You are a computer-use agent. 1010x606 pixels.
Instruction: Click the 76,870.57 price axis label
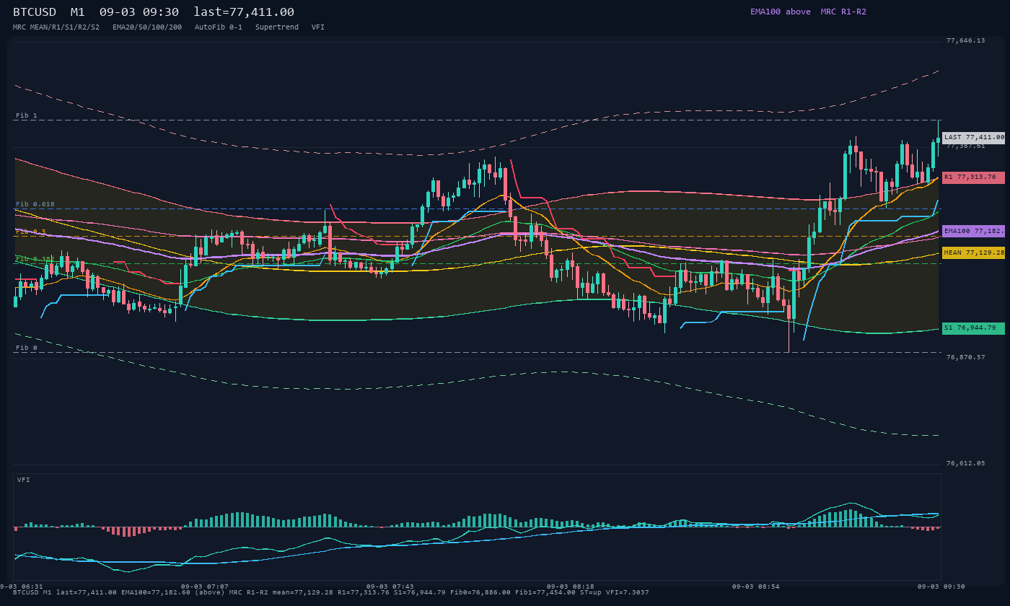coord(965,357)
